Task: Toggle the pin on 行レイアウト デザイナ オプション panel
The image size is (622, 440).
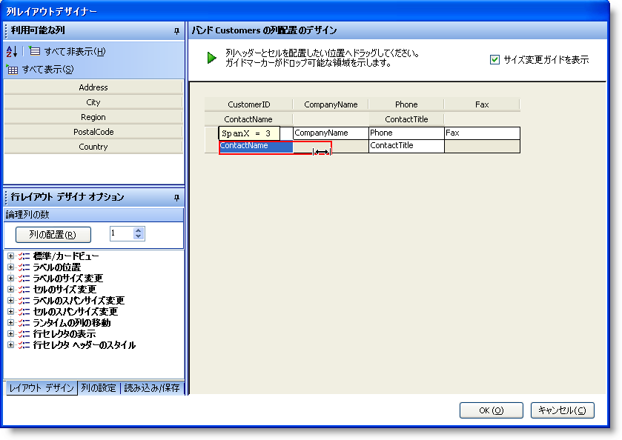Action: coord(176,197)
